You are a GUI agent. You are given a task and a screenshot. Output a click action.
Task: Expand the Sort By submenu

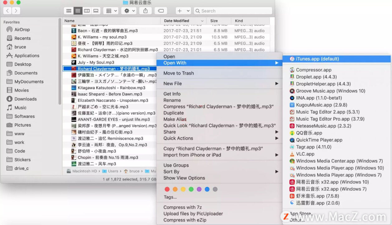219,172
